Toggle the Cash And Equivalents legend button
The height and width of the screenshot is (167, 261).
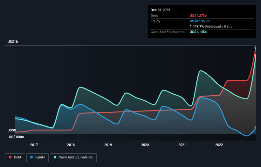[x=73, y=157]
